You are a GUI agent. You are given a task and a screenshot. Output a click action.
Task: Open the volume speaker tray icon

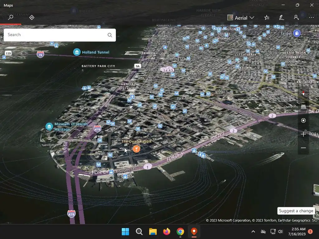280,232
